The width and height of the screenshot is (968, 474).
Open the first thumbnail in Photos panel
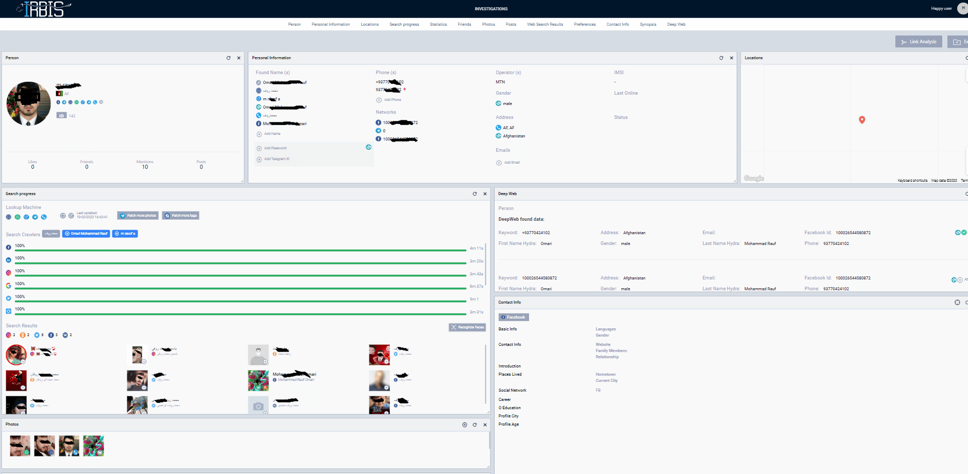tap(20, 446)
